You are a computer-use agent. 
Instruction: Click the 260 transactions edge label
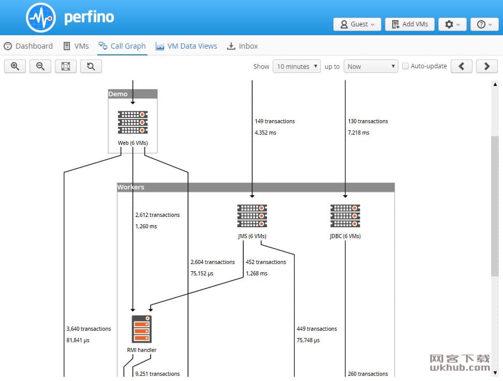(x=367, y=374)
